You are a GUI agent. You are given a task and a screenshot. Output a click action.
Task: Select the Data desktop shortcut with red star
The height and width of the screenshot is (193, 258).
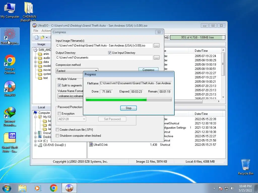pyautogui.click(x=10, y=36)
